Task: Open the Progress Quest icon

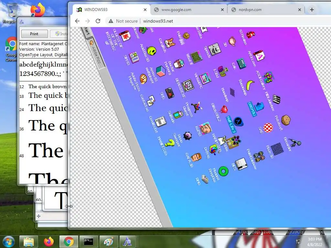Action: [x=197, y=107]
